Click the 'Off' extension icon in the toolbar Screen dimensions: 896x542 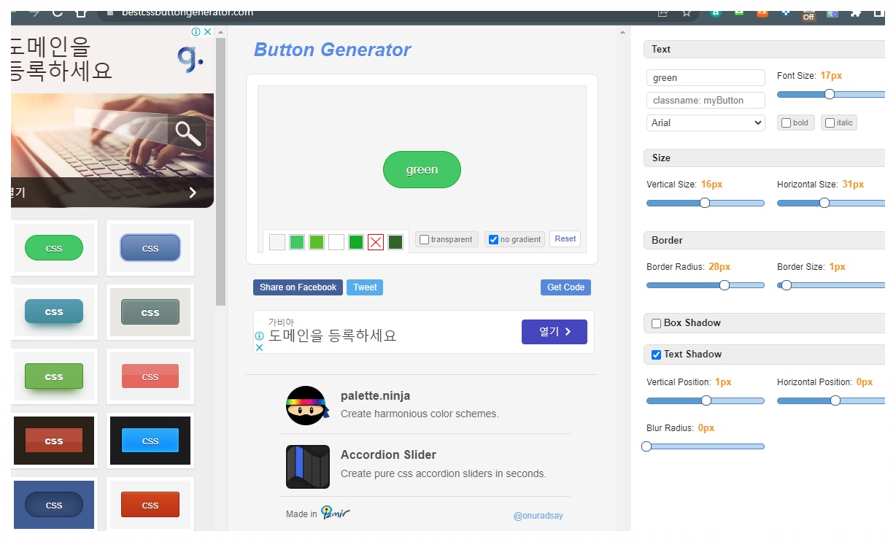click(x=810, y=12)
